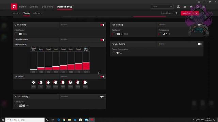
Task: Click the State6 frequency bar
Action: pos(79,61)
